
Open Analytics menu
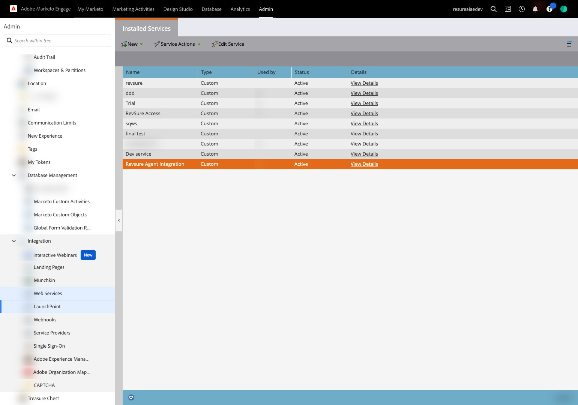(240, 9)
